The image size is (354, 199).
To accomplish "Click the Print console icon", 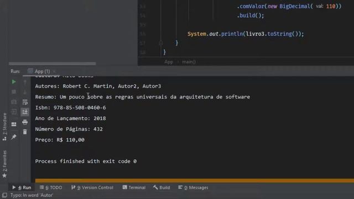I will click(x=25, y=122).
